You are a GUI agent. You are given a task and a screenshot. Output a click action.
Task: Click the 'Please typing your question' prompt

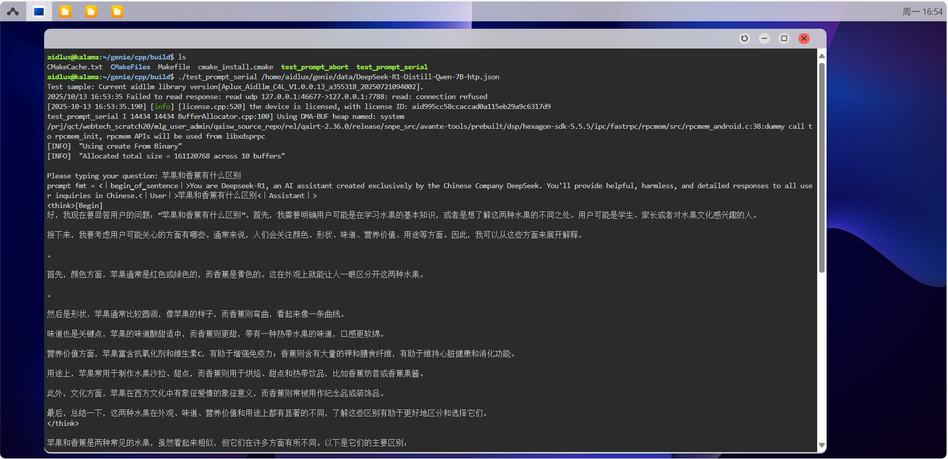tap(103, 176)
